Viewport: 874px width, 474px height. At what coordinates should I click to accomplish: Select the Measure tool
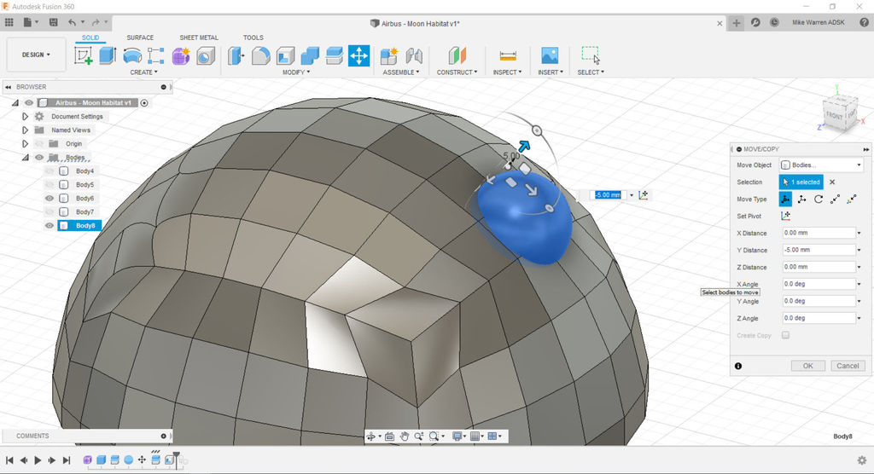pyautogui.click(x=508, y=55)
